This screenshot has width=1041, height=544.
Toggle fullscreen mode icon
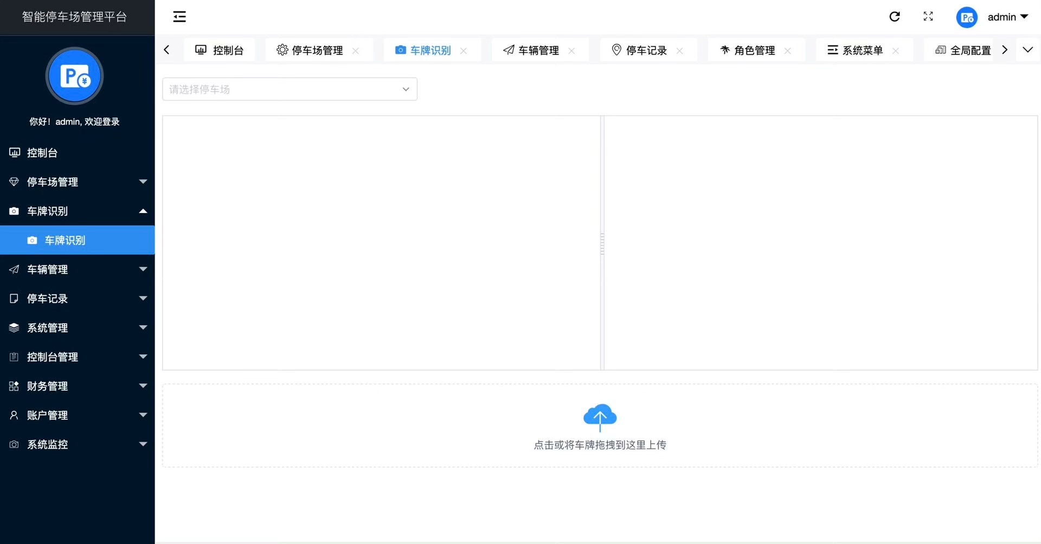click(928, 17)
